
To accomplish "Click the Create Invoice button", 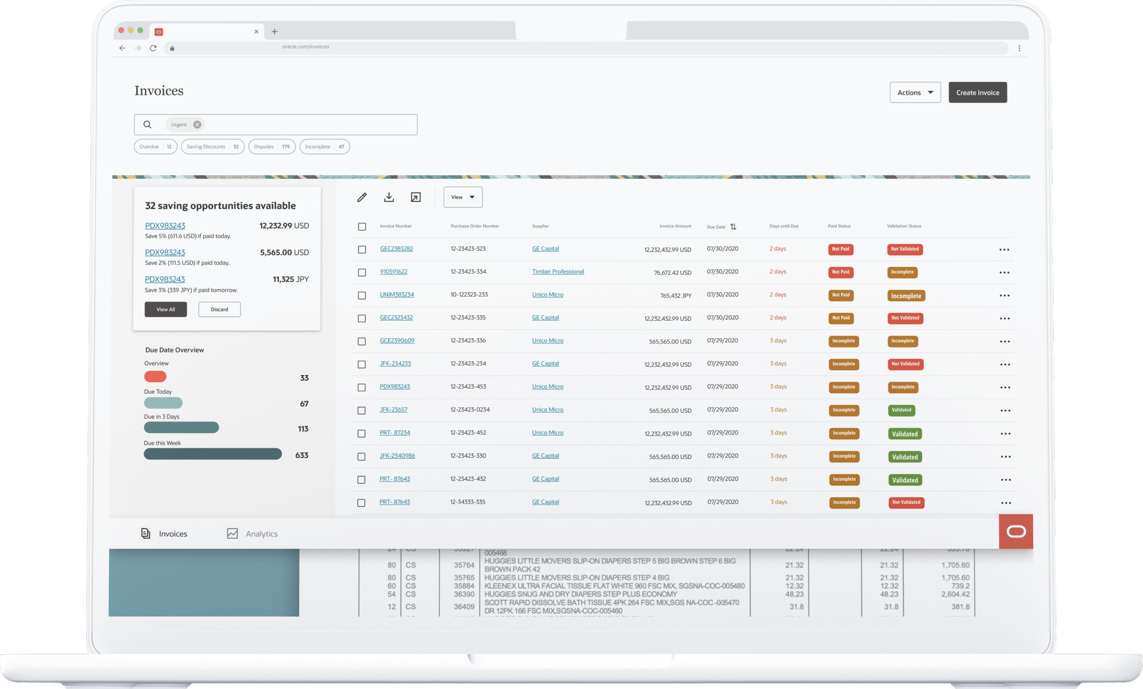I will coord(977,93).
